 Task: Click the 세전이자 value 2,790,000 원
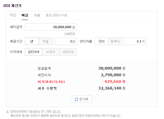coord(113,75)
